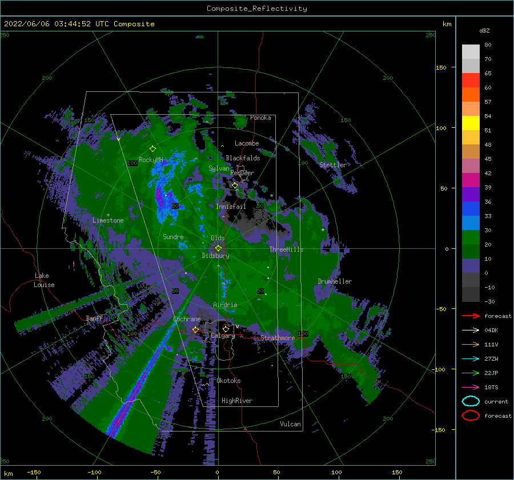Click the yellow diamond marker at Didsbury
514x480 pixels.
218,248
